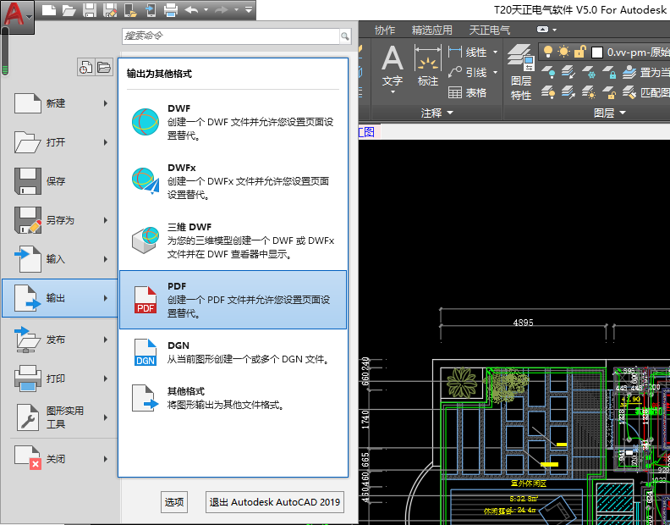Image resolution: width=670 pixels, height=525 pixels.
Task: Choose DWF export option
Action: tap(233, 122)
